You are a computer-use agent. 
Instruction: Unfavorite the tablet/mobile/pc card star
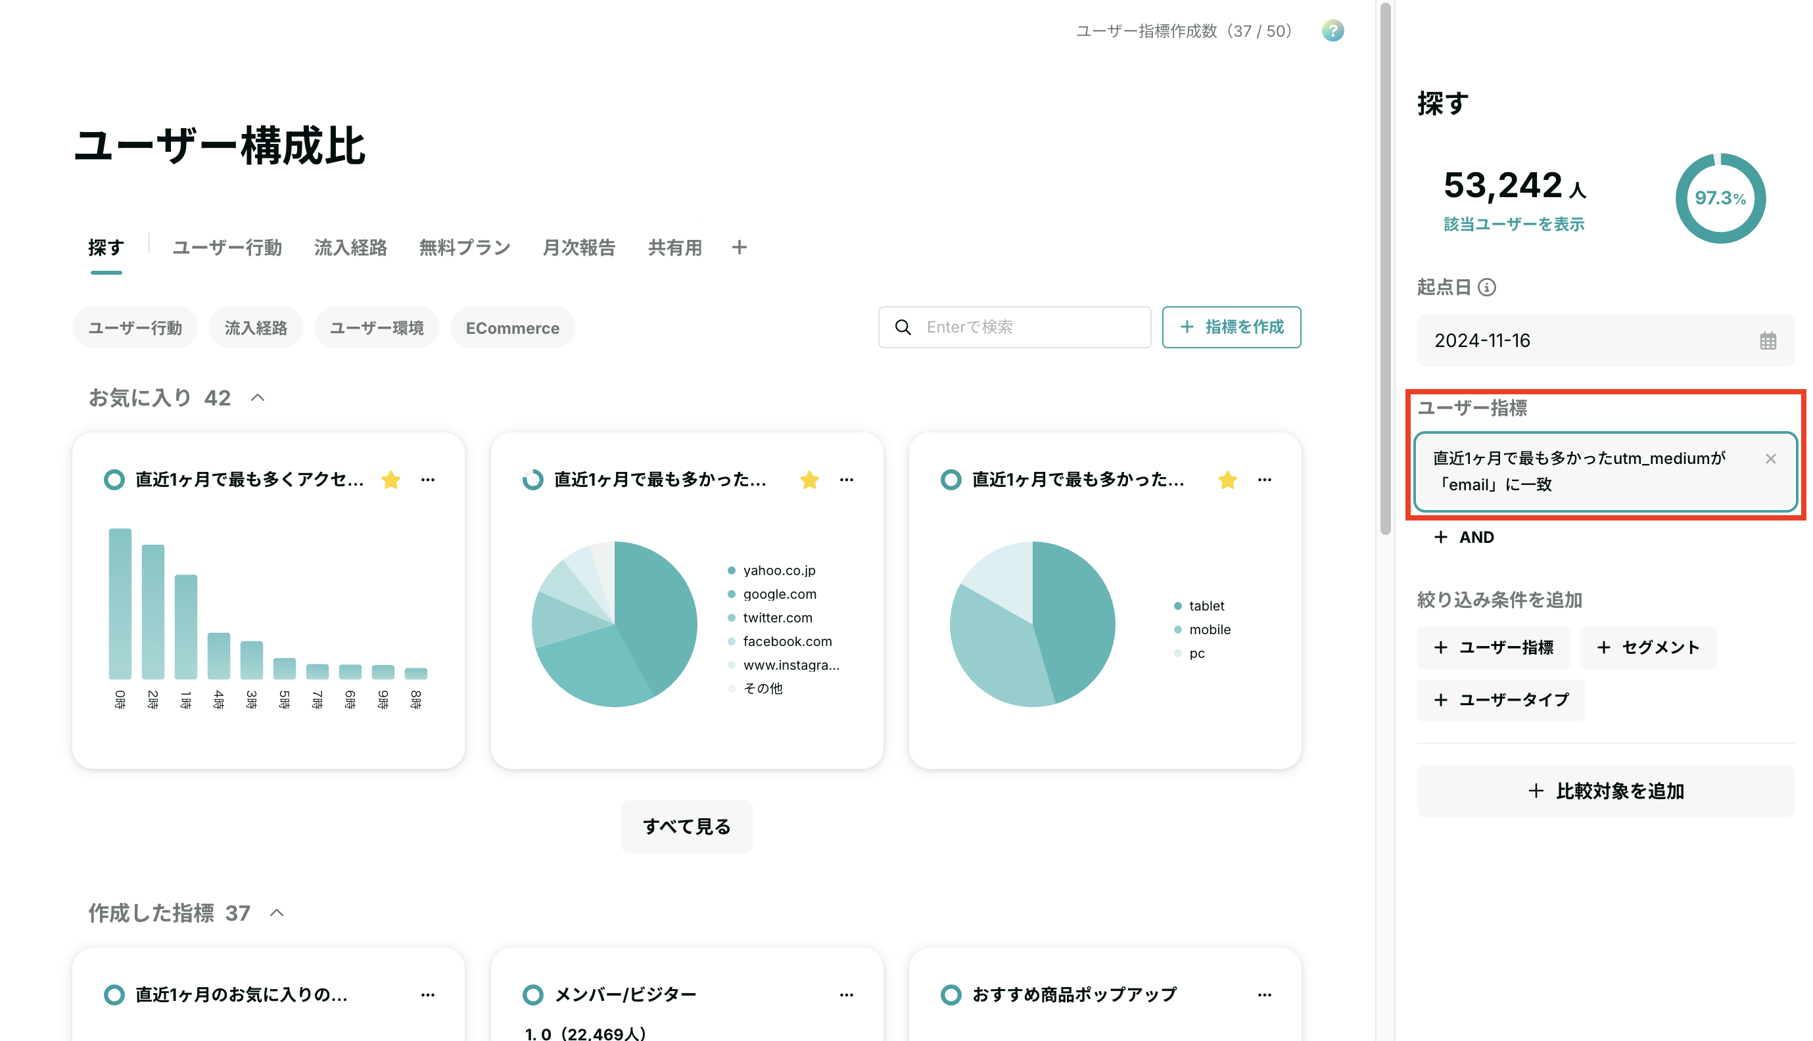(1227, 480)
